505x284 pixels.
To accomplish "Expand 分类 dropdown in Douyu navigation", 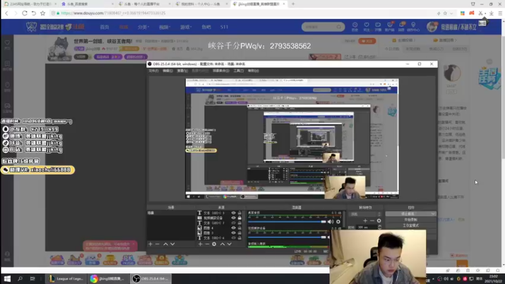I will (143, 27).
